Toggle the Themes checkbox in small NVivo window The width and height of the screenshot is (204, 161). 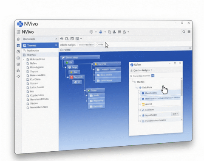tap(135, 82)
